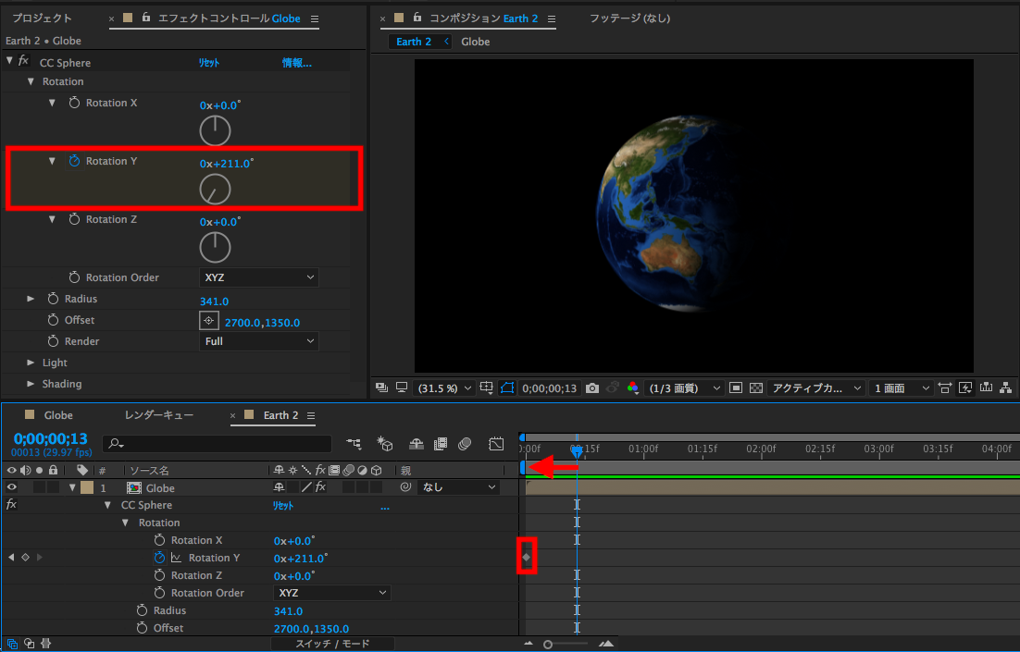Click the スイッチ / モード button
The image size is (1020, 652).
coord(332,644)
